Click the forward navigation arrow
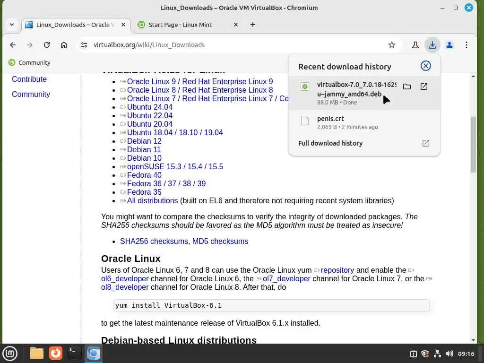 30,45
